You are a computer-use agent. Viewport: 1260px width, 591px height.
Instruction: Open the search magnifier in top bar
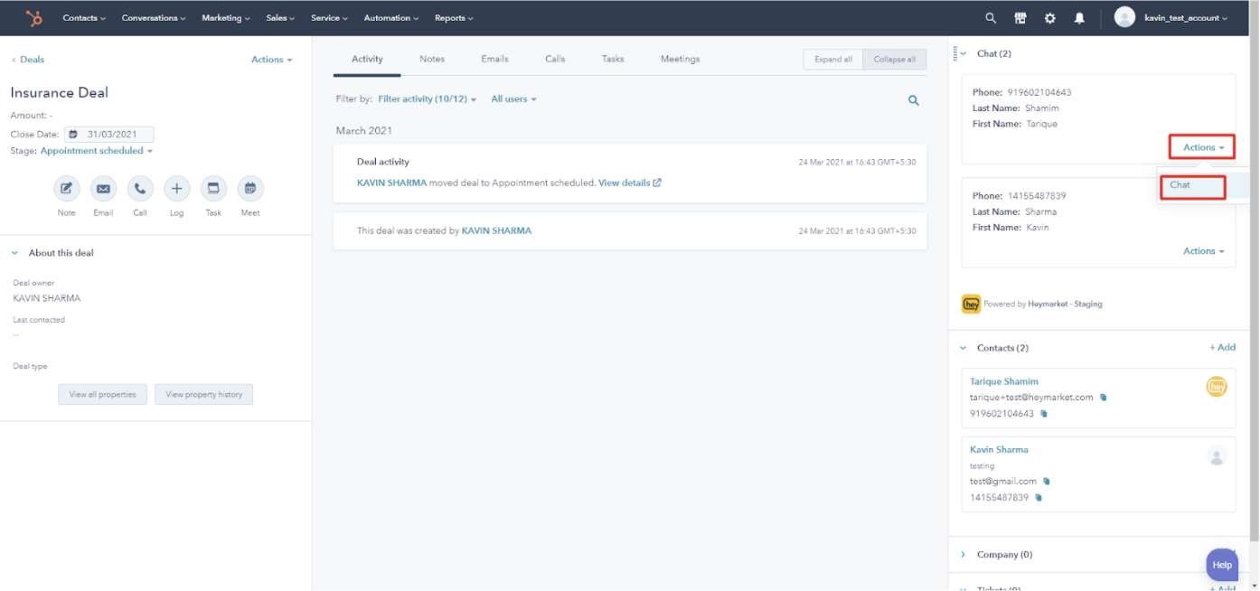(991, 18)
